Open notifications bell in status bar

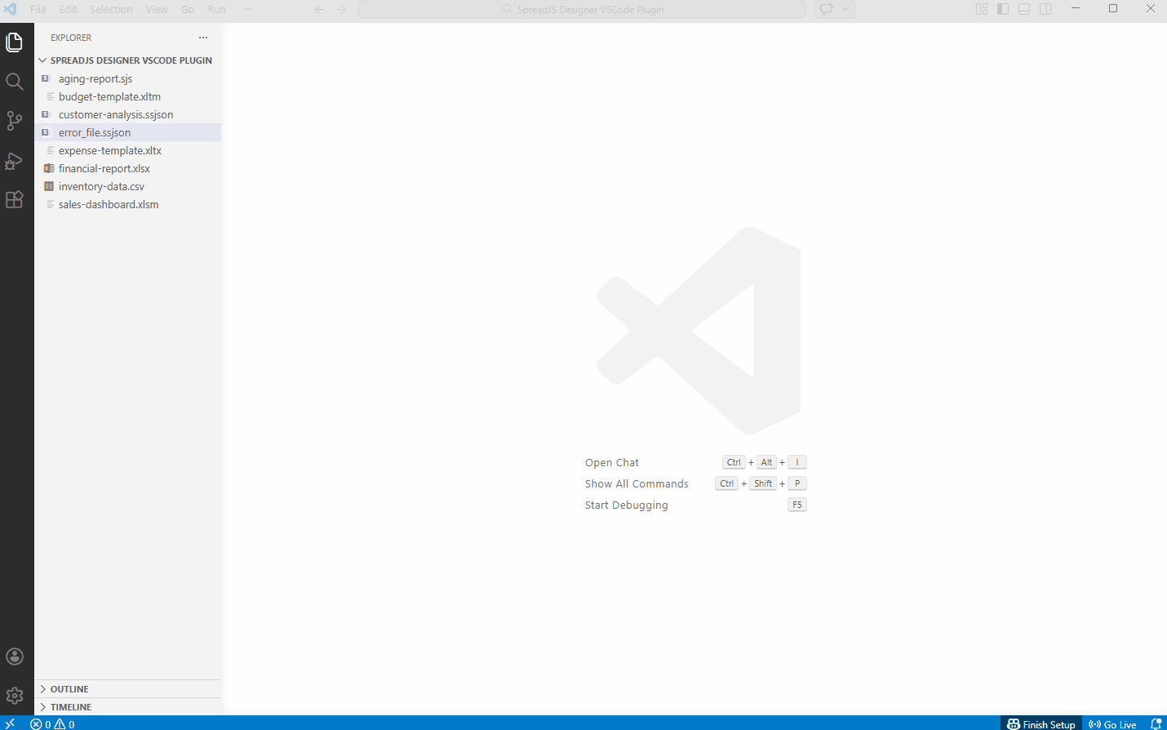point(1156,723)
